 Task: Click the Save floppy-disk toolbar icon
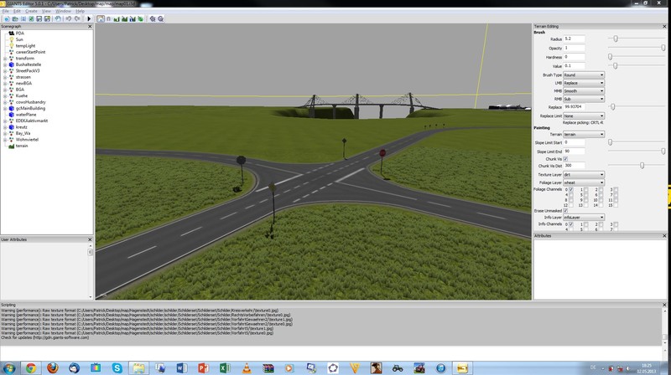point(39,18)
